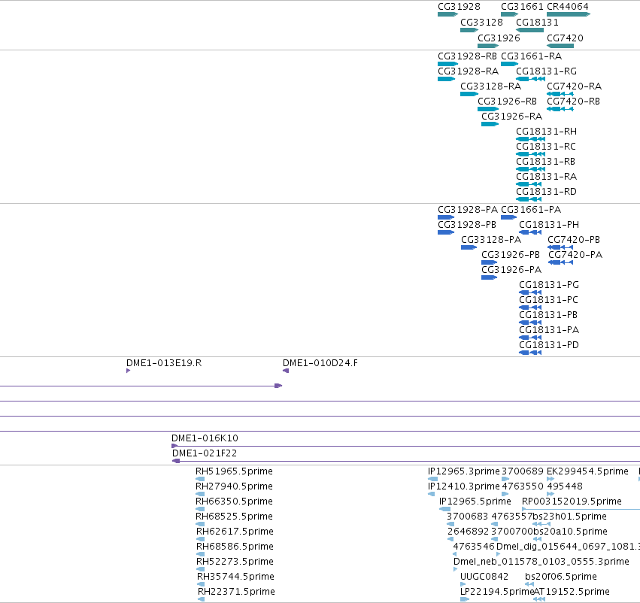Click transcript CG18131-RH

[546, 132]
